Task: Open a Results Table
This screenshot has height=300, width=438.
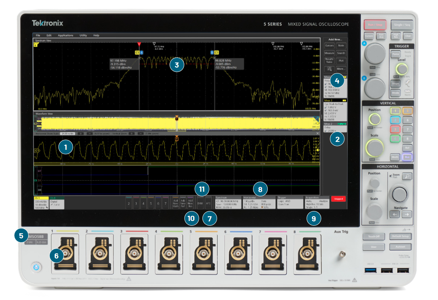Action: 329,60
